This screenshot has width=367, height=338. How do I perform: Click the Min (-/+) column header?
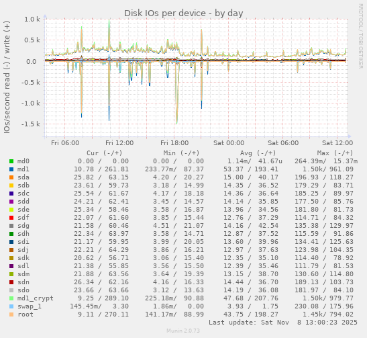(181, 153)
